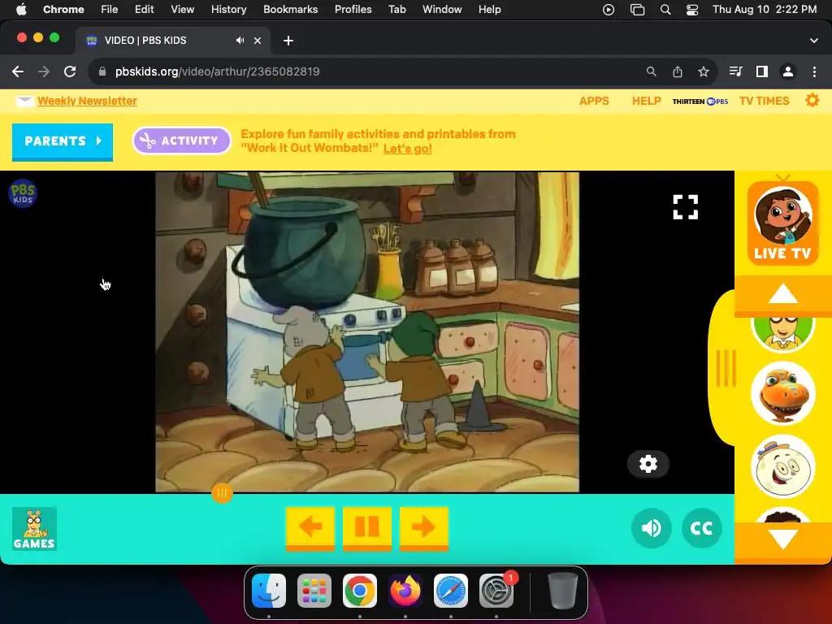Expand tab search chevron
The height and width of the screenshot is (624, 832).
coord(814,41)
